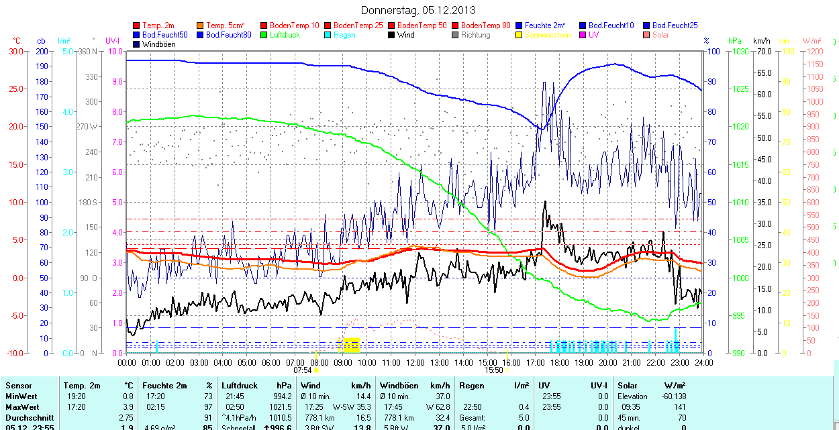Click the Windböen column header in the table

point(399,386)
